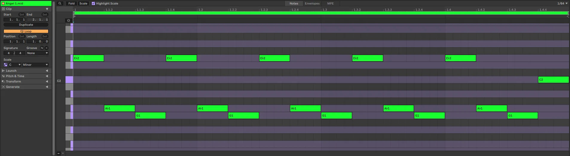Click the small triangle beside the lane toggle
Viewport: 570px width, 156px height.
[x=63, y=153]
